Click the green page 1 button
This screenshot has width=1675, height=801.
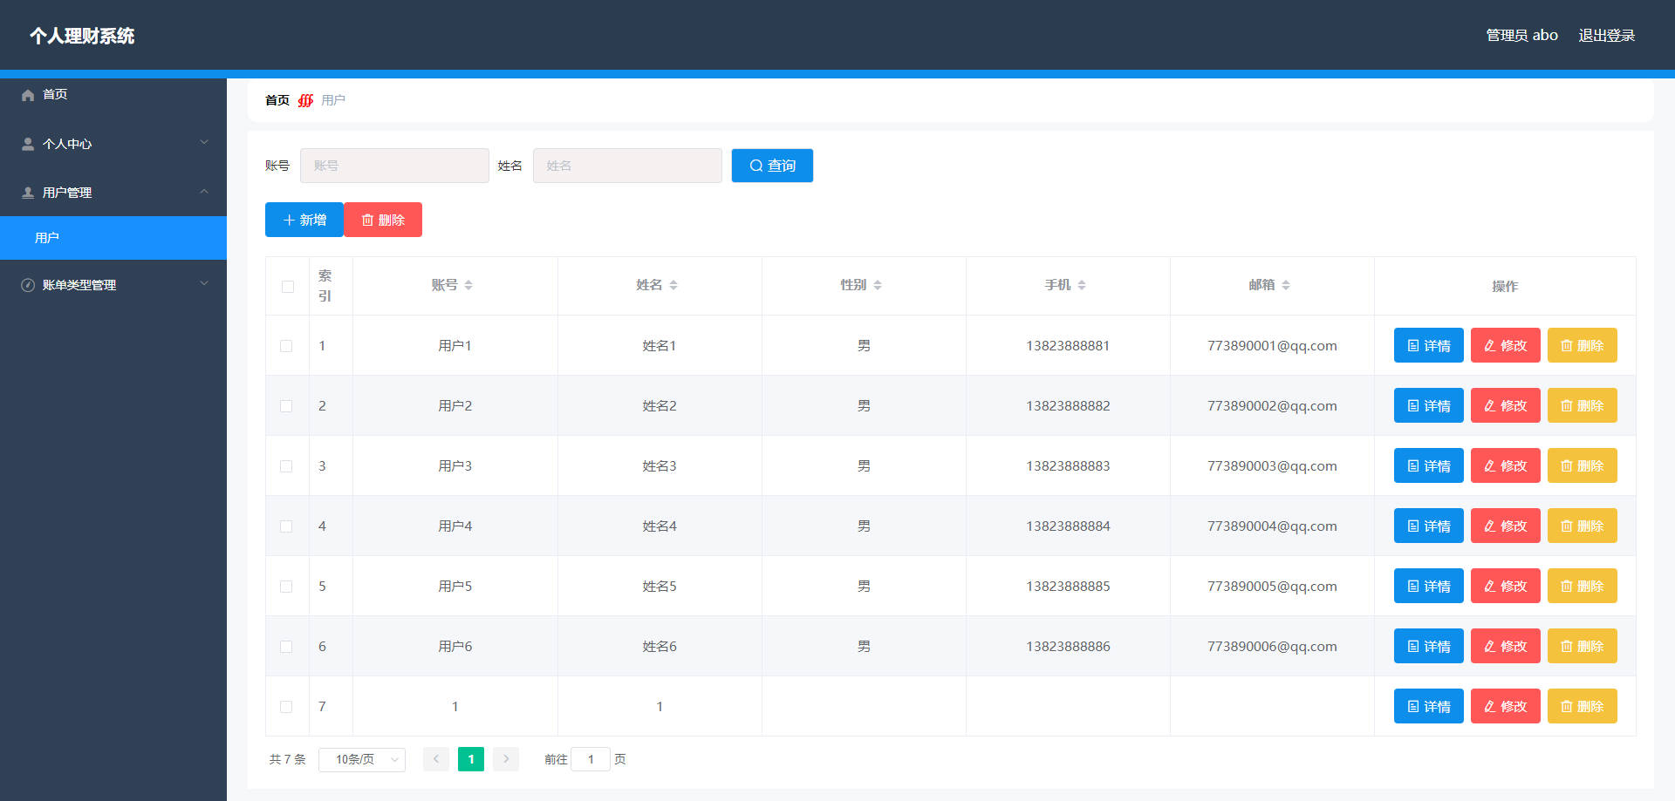[x=471, y=759]
